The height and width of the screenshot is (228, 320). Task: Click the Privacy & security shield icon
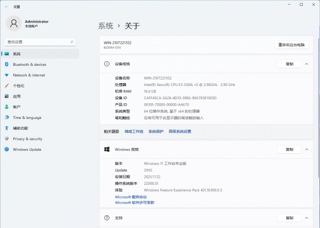[7, 139]
